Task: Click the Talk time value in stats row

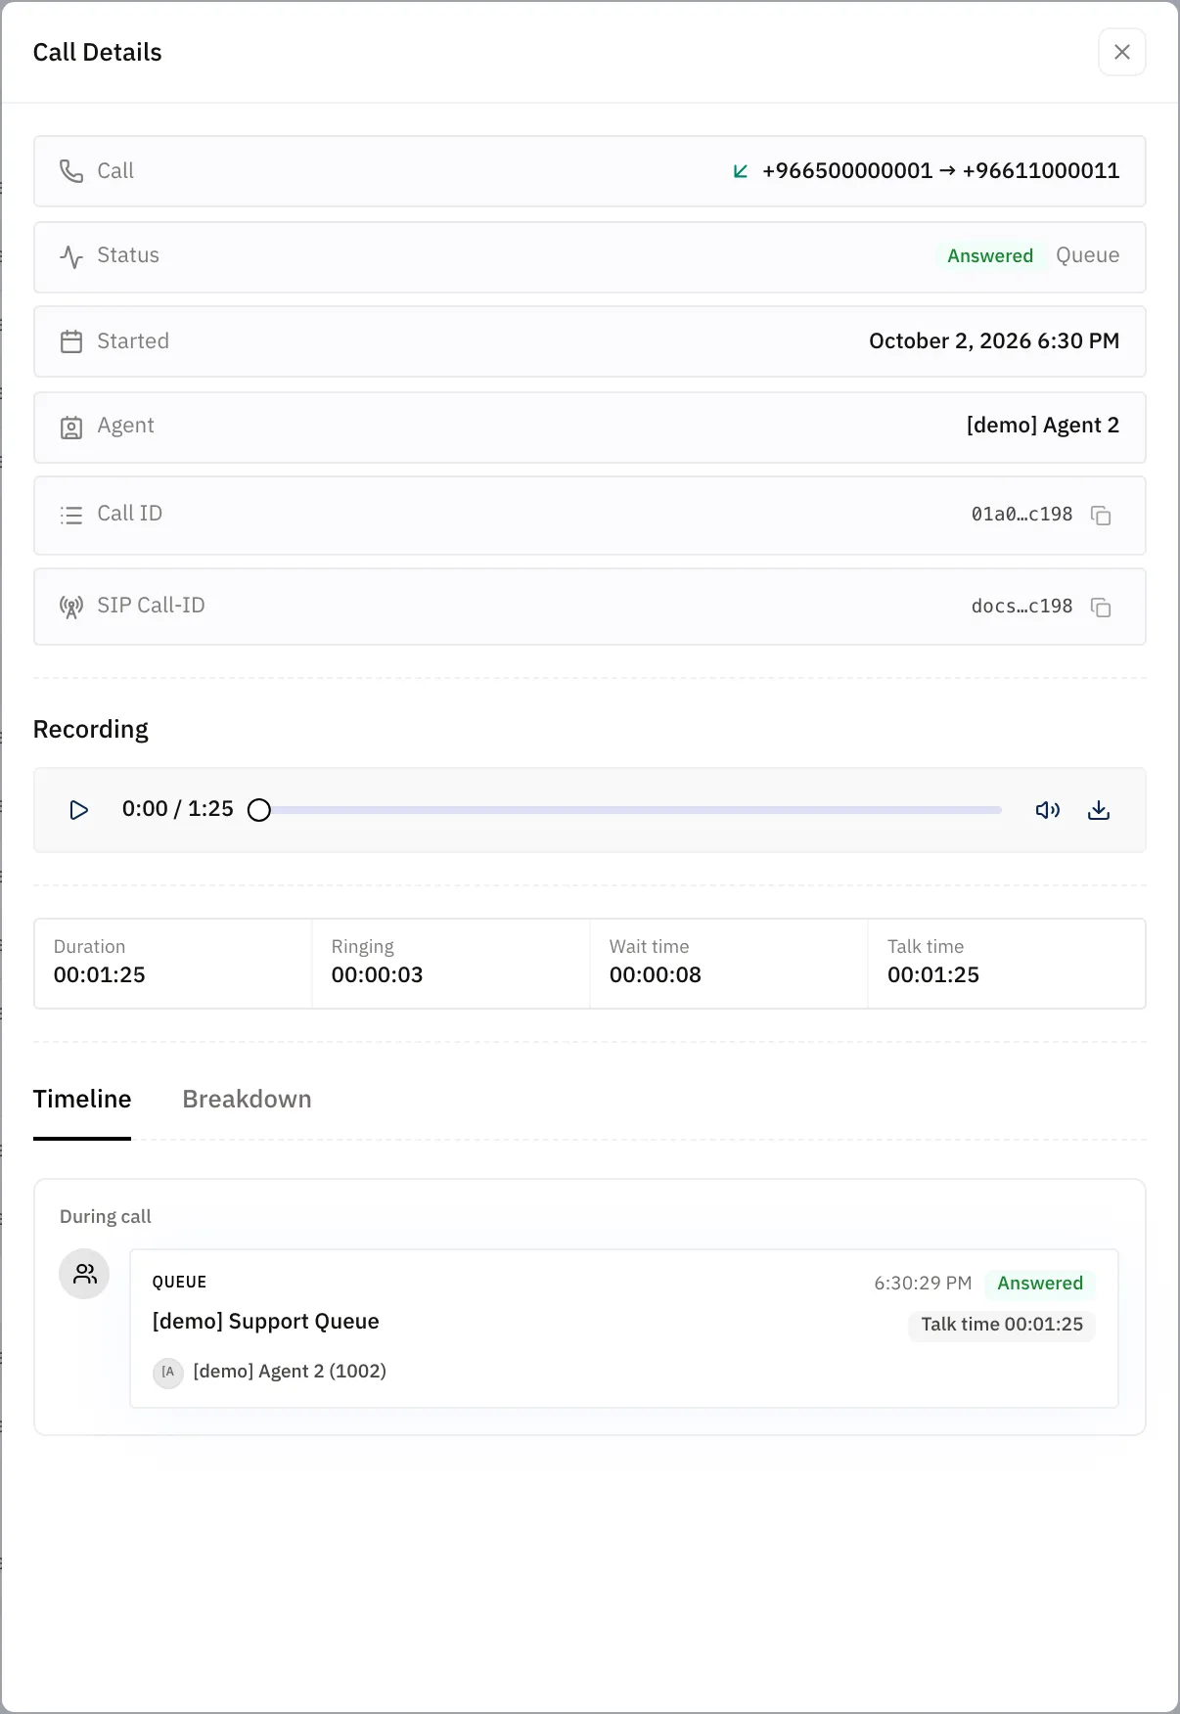Action: pyautogui.click(x=933, y=974)
